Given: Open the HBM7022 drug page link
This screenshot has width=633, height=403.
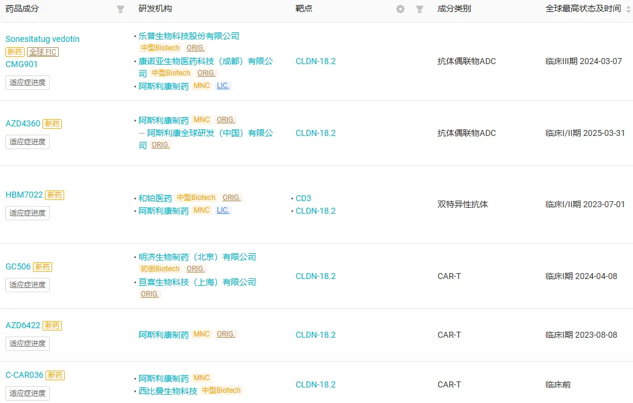Looking at the screenshot, I should click(24, 195).
